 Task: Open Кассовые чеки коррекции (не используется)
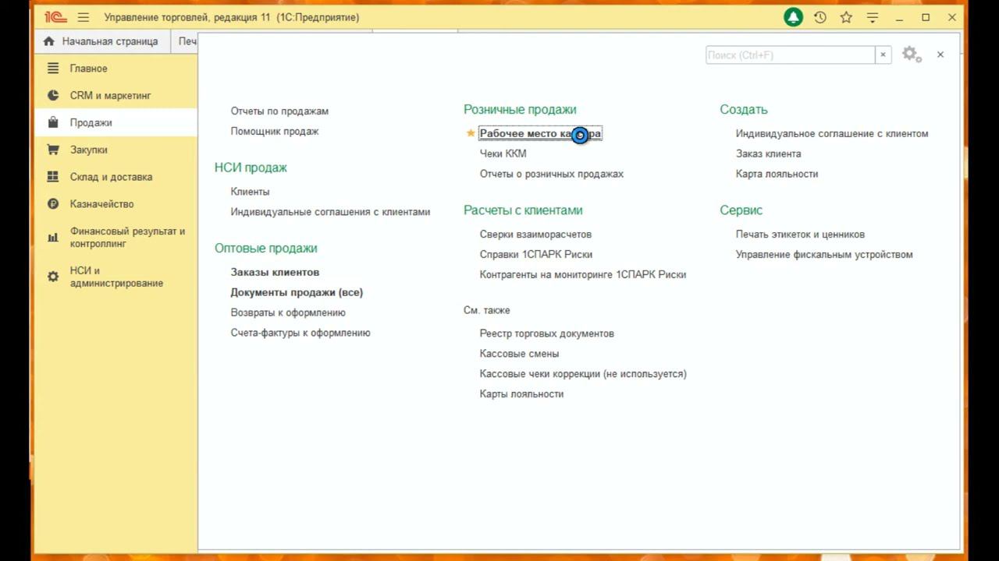coord(583,374)
